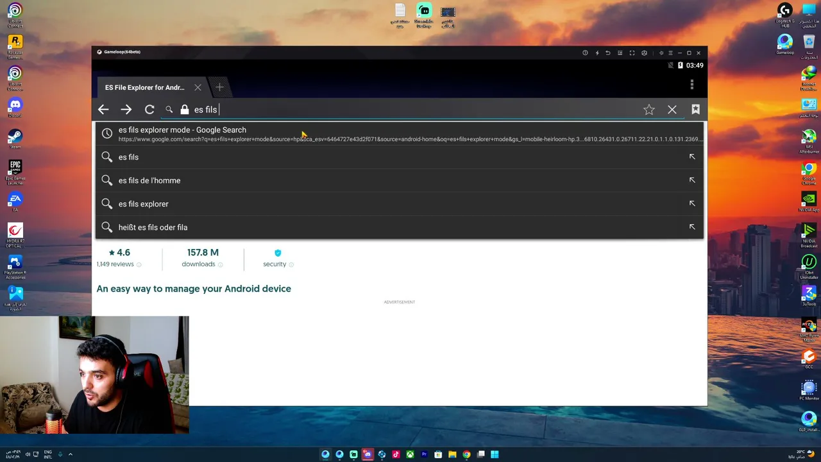Screen dimensions: 821x462
Task: Clear the address bar with the X icon
Action: coord(672,110)
